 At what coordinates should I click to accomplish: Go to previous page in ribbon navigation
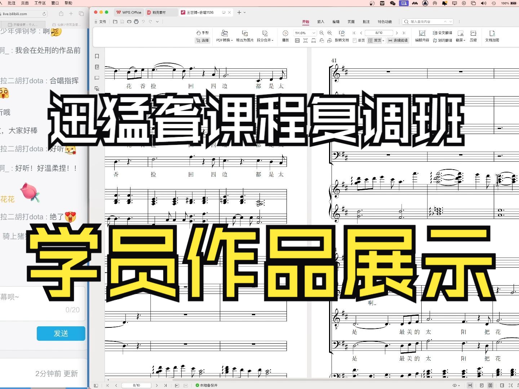[361, 33]
